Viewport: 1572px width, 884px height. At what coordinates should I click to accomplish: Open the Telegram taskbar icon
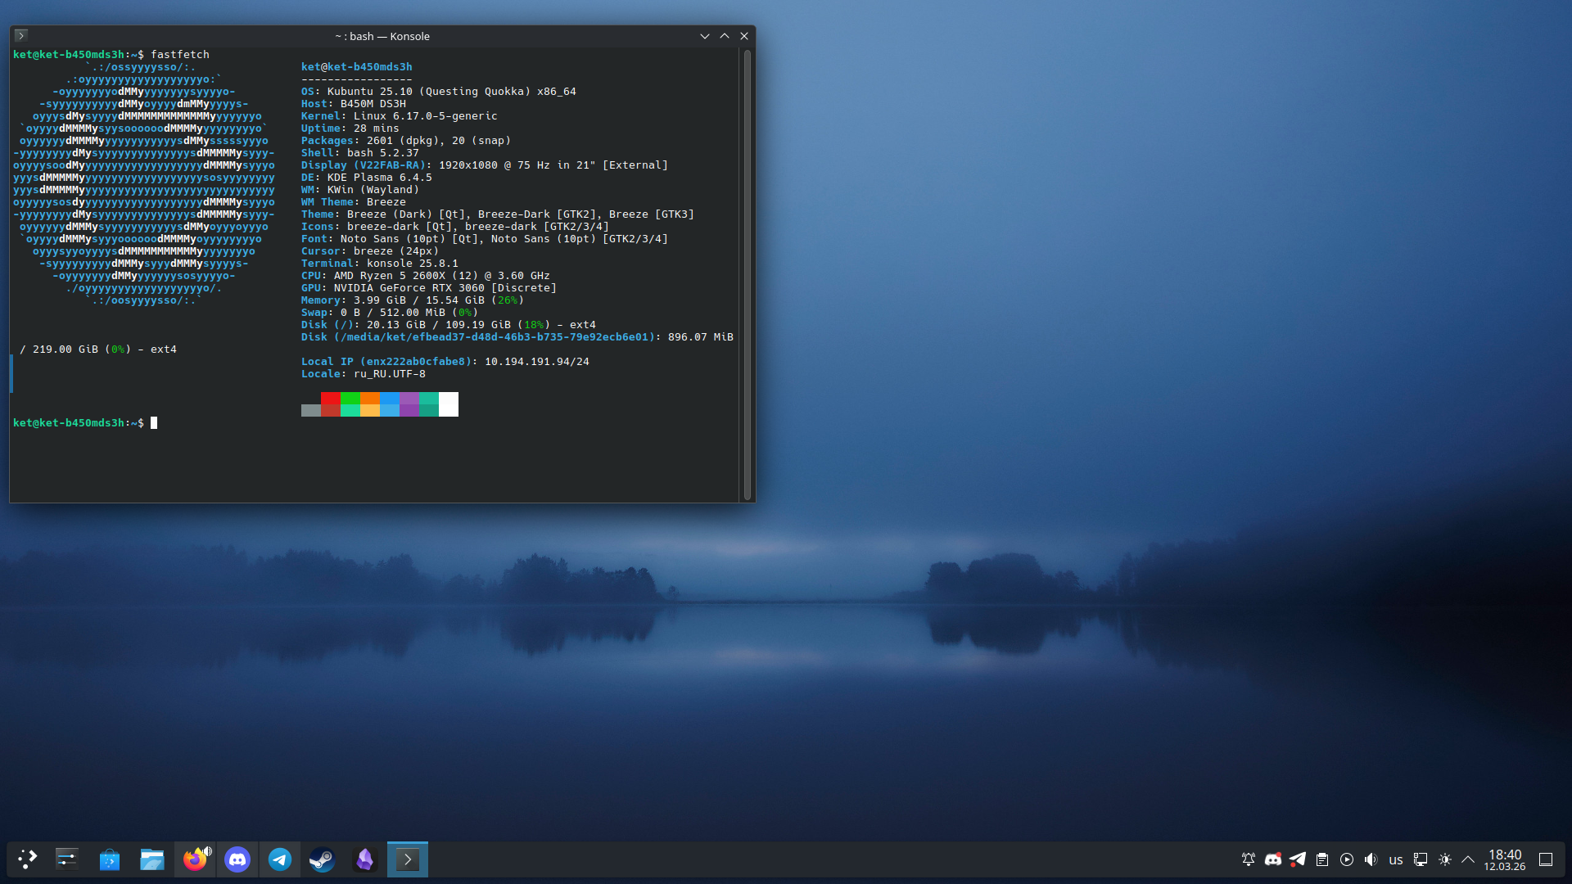[280, 859]
